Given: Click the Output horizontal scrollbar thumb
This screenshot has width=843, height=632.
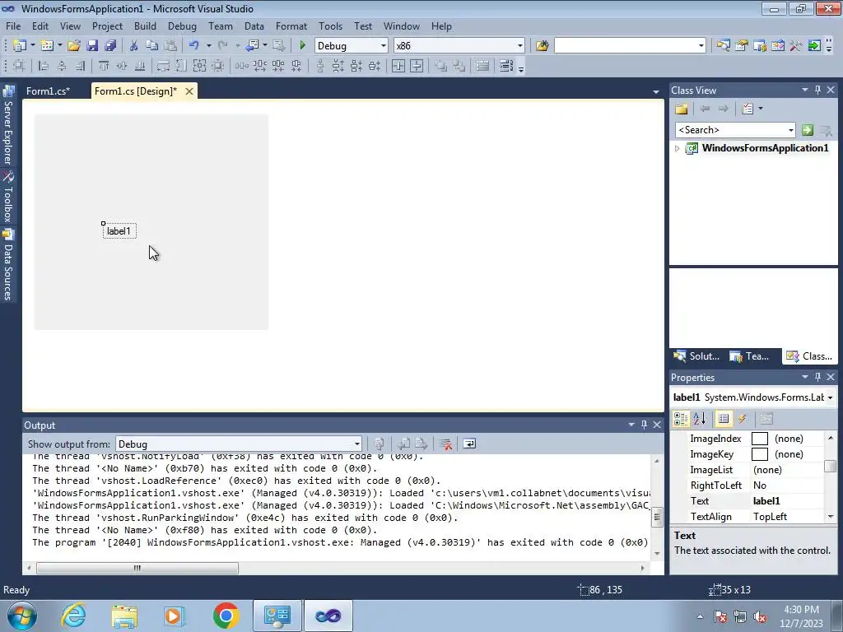Looking at the screenshot, I should (x=137, y=568).
